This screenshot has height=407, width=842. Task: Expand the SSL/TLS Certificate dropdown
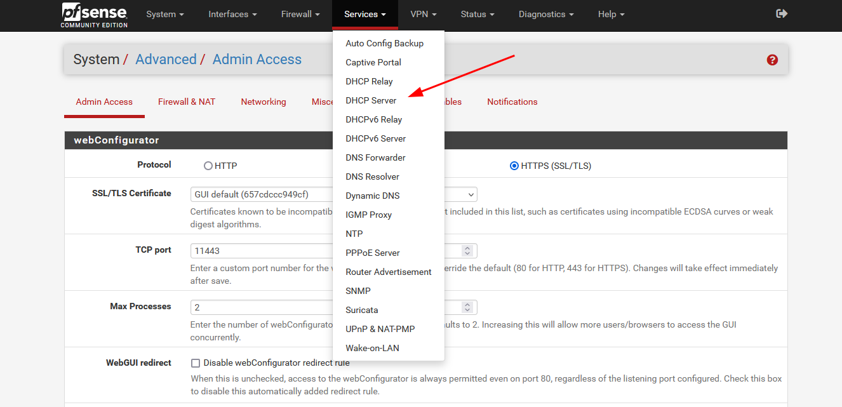[470, 194]
